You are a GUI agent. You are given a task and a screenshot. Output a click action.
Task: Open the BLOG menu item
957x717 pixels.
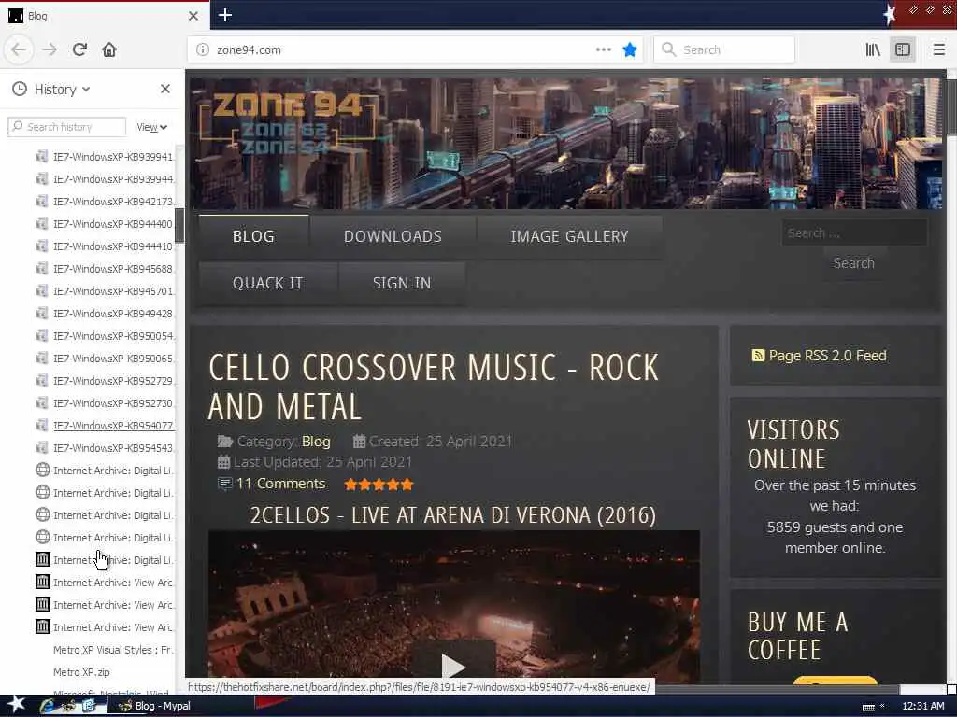254,236
